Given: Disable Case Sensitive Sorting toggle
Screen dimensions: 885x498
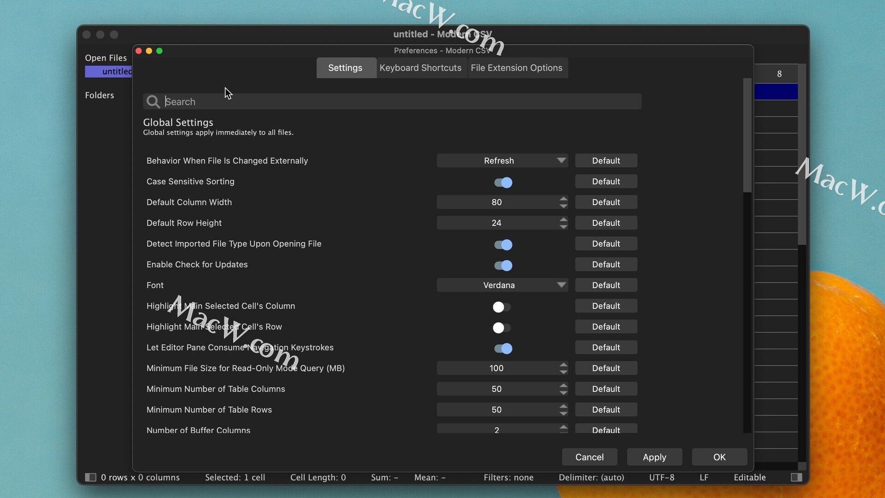Looking at the screenshot, I should click(x=503, y=183).
